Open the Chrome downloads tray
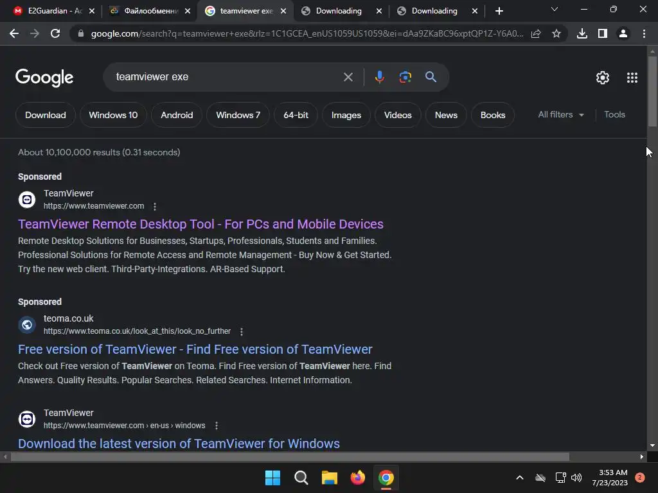This screenshot has height=493, width=658. 582,33
